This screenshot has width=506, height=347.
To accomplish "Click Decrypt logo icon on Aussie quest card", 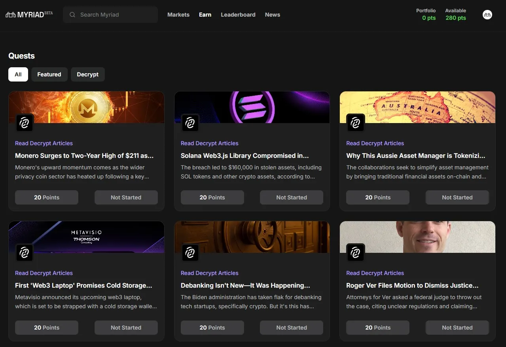I will click(x=355, y=123).
